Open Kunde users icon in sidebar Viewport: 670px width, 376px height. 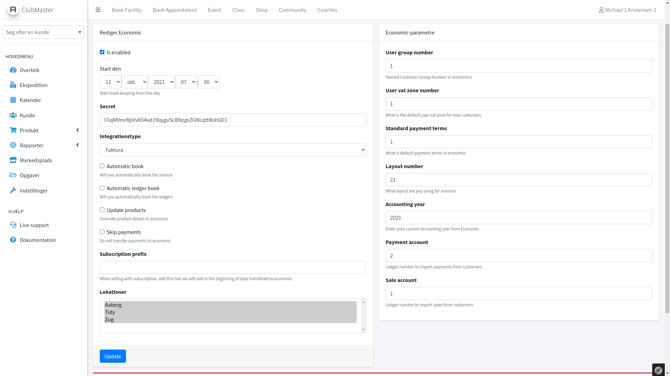(13, 115)
